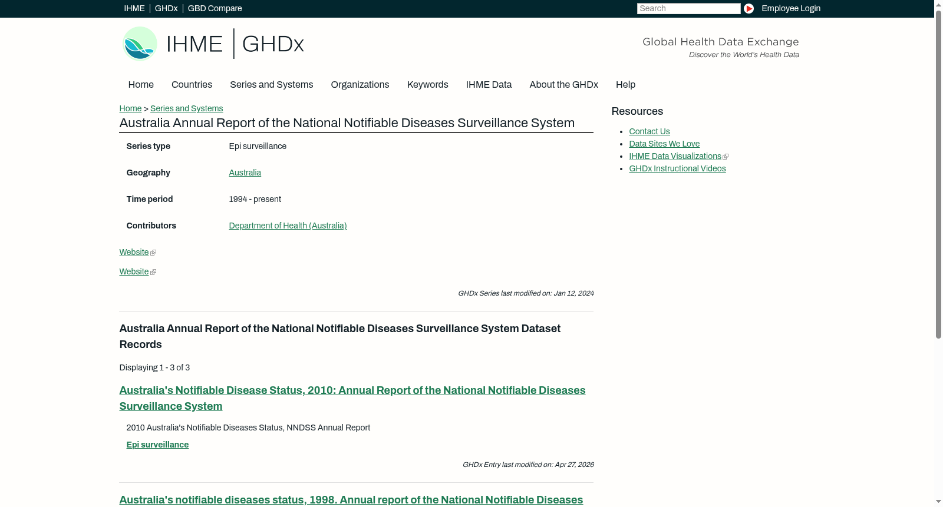The image size is (943, 507).
Task: Open Help menu
Action: [625, 85]
